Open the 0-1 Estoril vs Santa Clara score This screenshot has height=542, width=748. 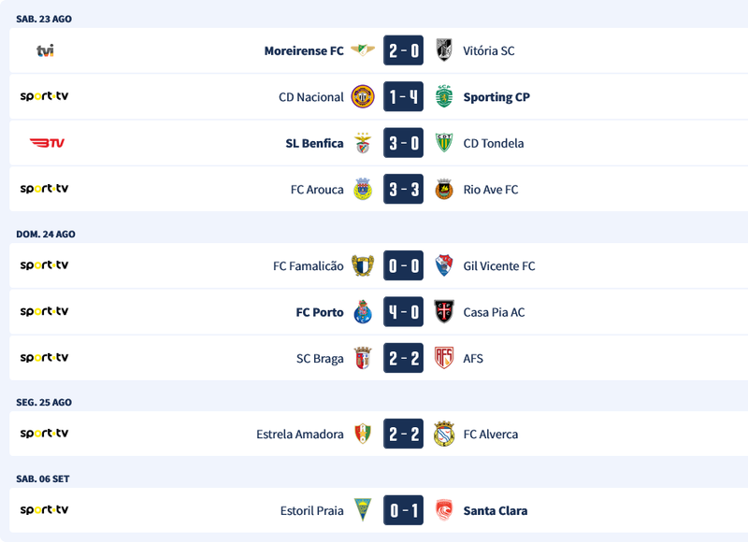pos(403,510)
